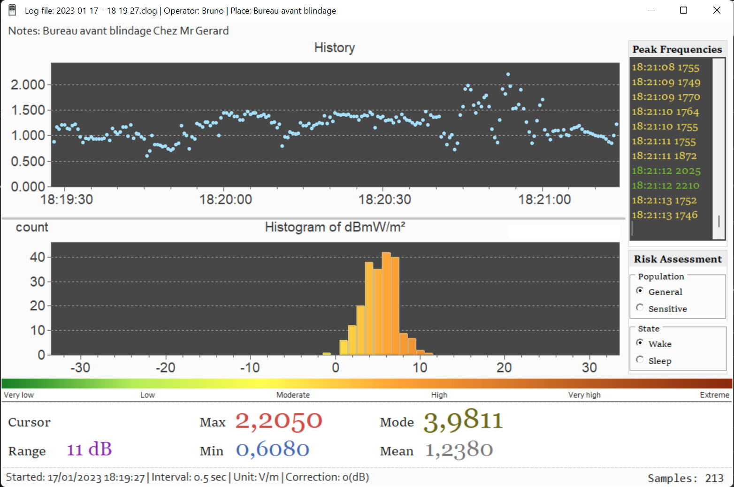Click the Risk Assessment panel header
734x487 pixels.
click(x=678, y=259)
